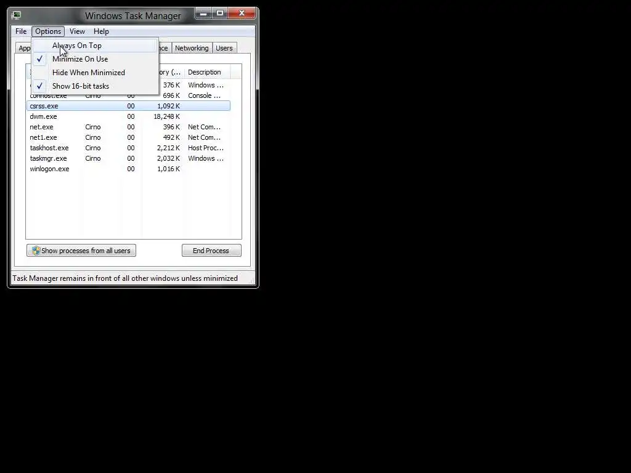Viewport: 631px width, 473px height.
Task: Switch to the Users tab
Action: [x=224, y=48]
